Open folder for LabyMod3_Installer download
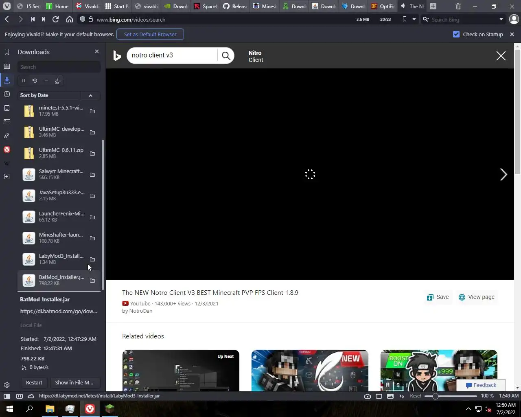Screen dimensions: 521x417 (92, 259)
